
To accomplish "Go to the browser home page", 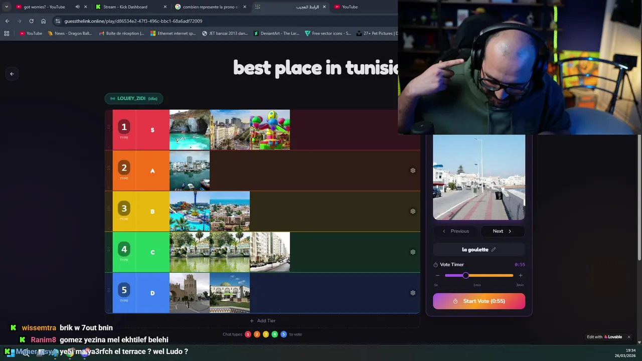I will (44, 21).
